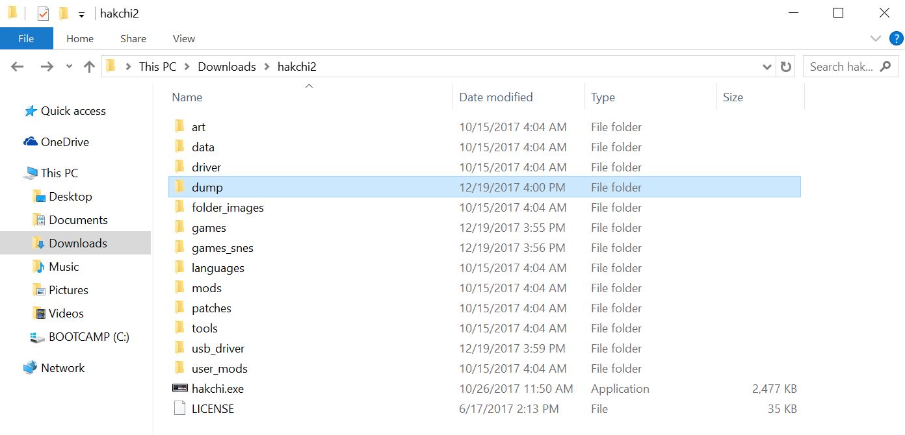Click the OneDrive cloud icon
The height and width of the screenshot is (435, 905).
coord(30,142)
